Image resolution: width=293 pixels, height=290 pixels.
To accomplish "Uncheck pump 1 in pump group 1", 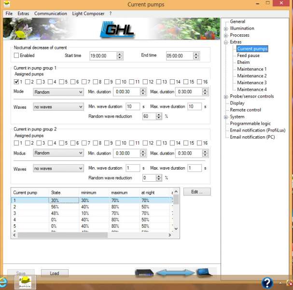I will click(16, 82).
